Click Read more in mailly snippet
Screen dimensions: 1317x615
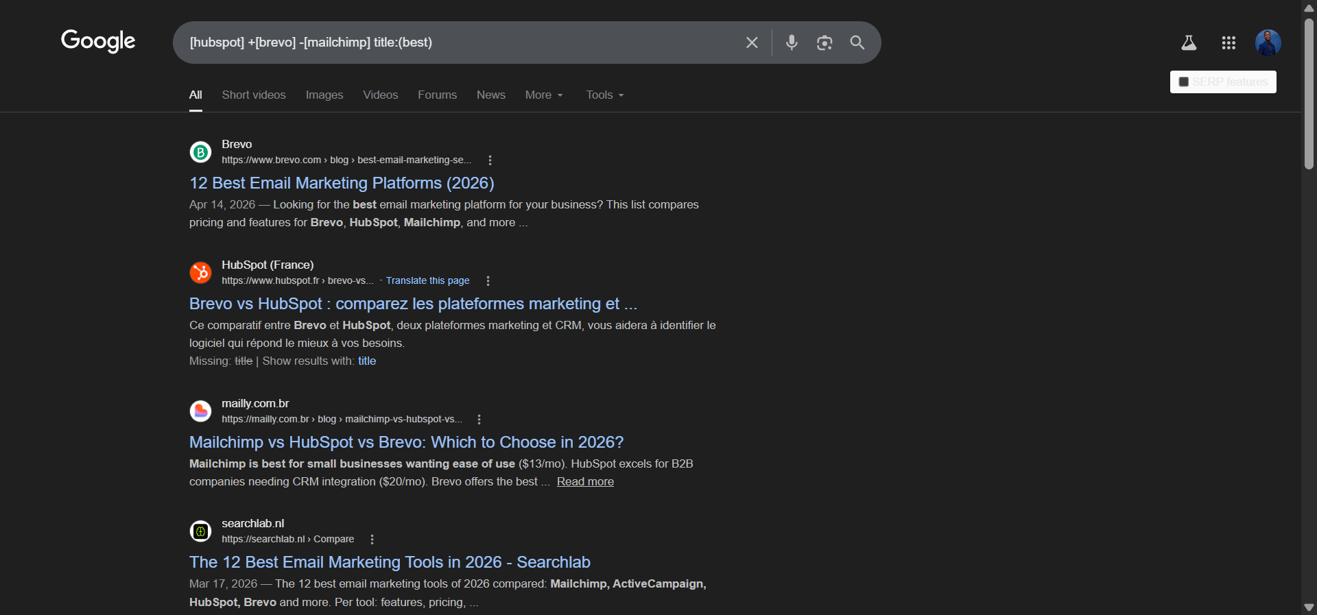(x=585, y=482)
